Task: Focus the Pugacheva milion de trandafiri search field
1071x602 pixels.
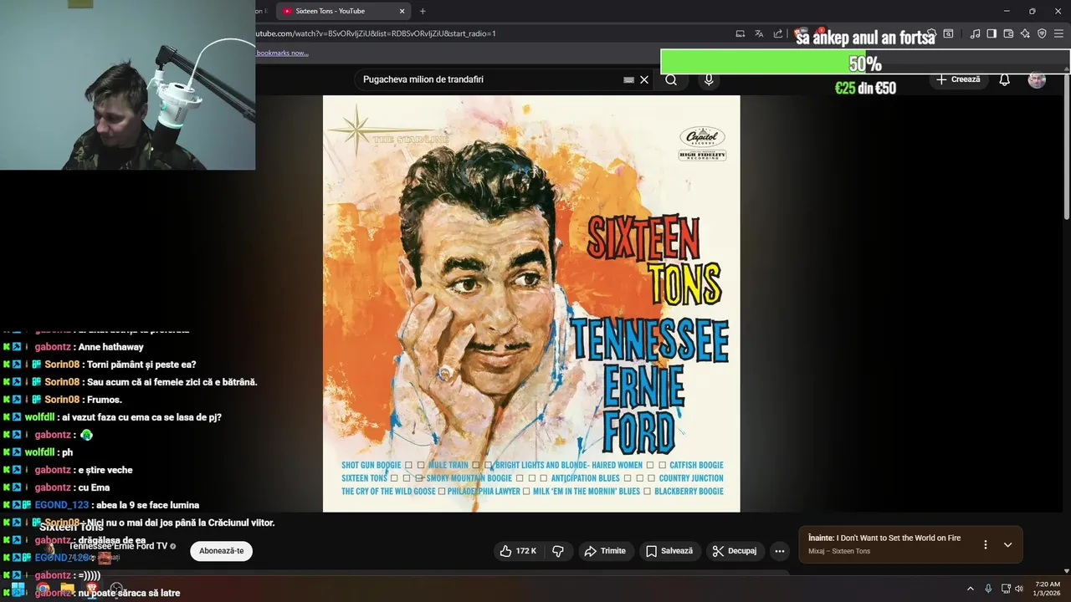Action: click(489, 79)
